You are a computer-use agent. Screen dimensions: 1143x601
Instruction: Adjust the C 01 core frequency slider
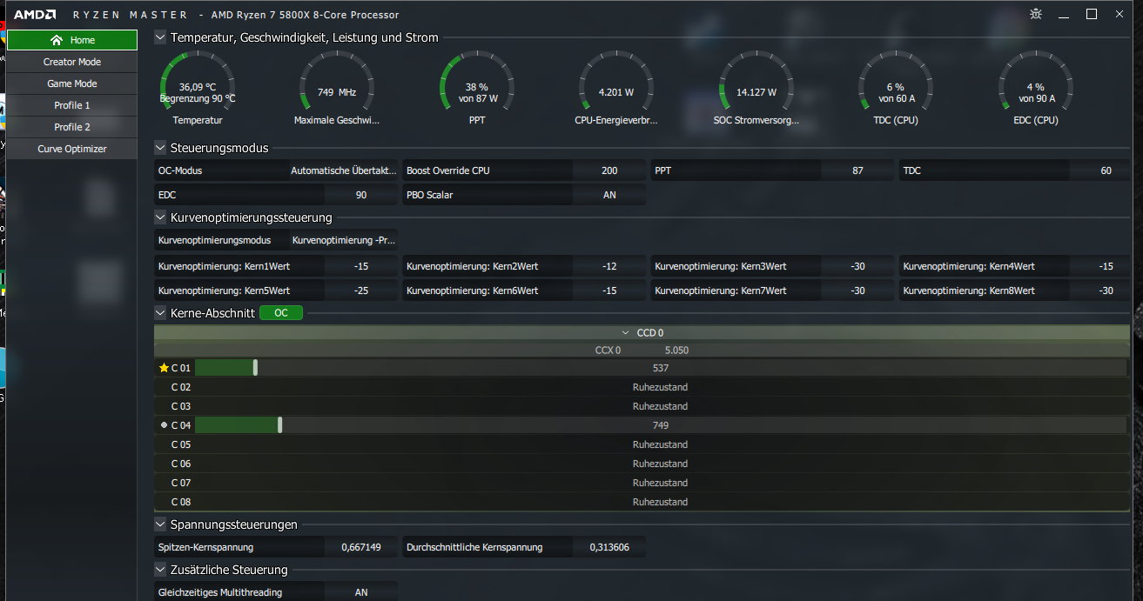pyautogui.click(x=255, y=368)
